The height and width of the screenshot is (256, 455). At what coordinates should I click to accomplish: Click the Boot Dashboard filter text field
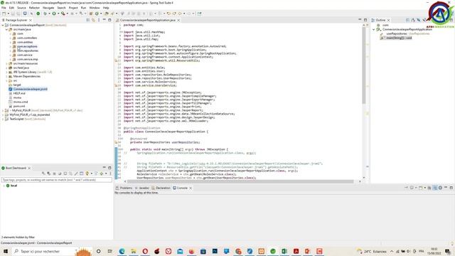[x=57, y=180]
